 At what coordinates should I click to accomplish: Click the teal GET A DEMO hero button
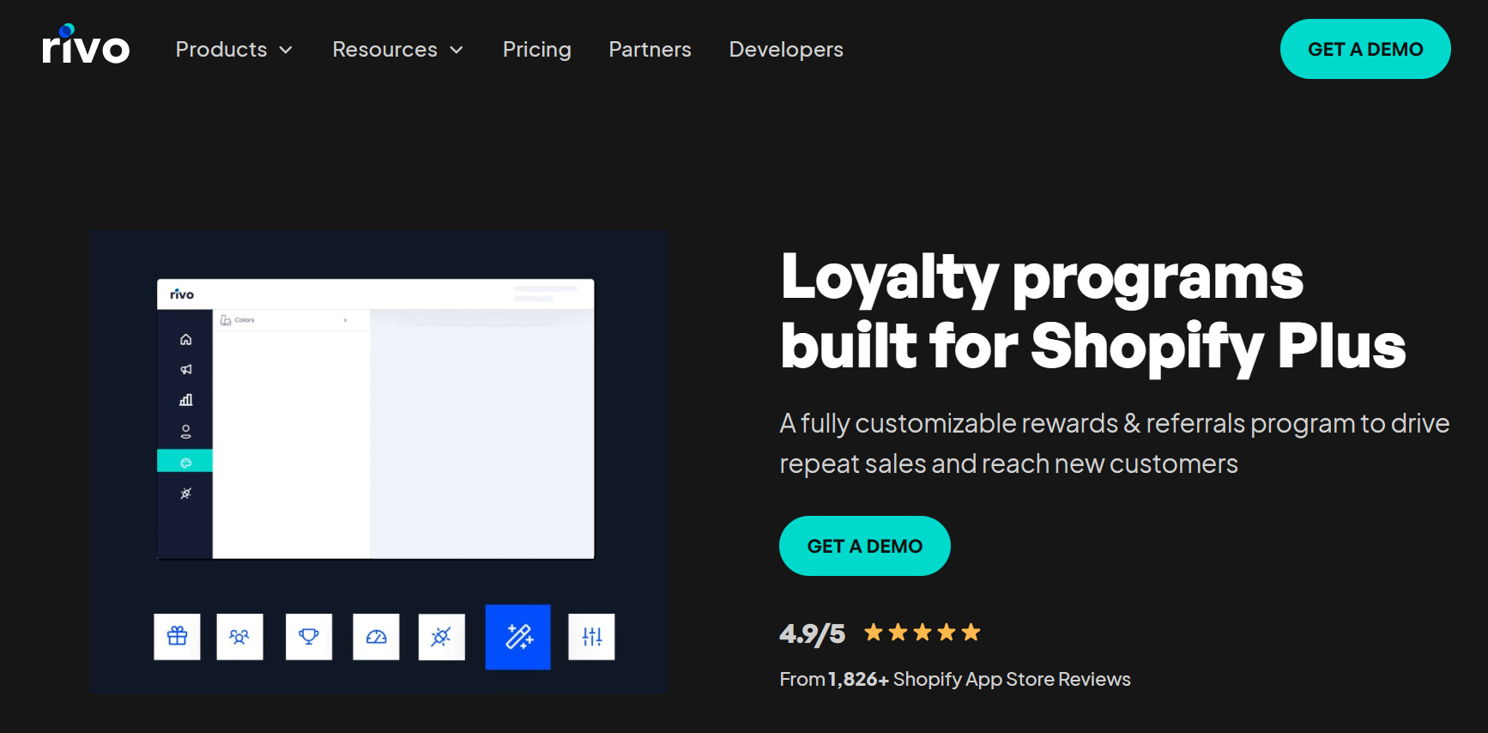[x=864, y=546]
